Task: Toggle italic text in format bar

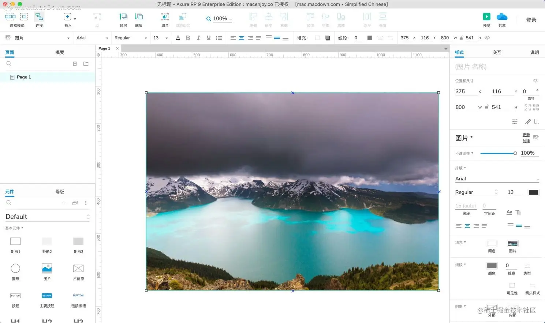Action: (x=198, y=38)
